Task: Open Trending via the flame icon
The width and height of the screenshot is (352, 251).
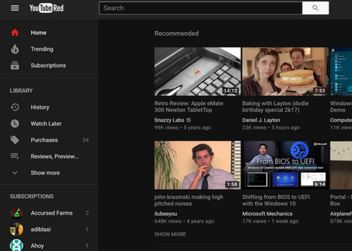Action: coord(15,49)
